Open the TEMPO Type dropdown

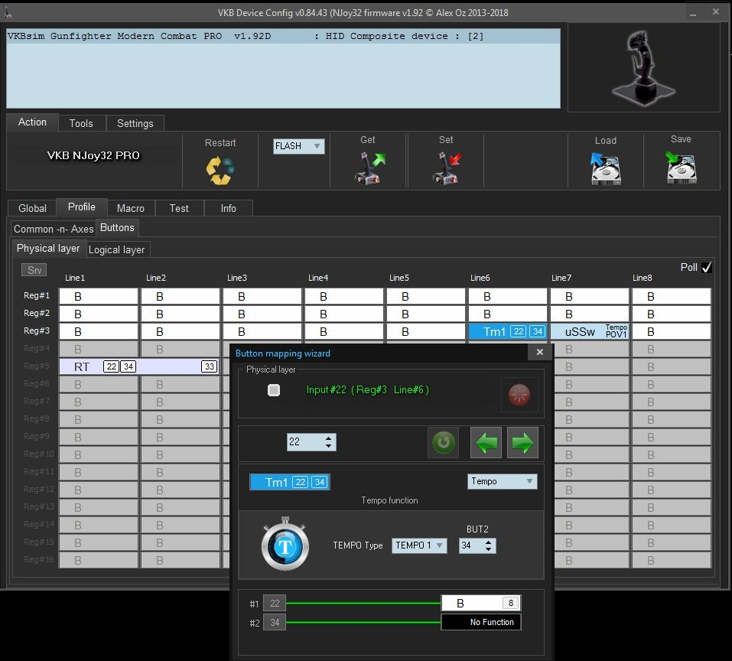point(418,545)
